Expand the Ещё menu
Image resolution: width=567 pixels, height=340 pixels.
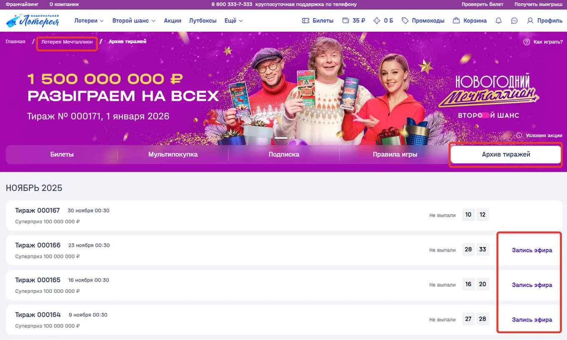coord(233,20)
